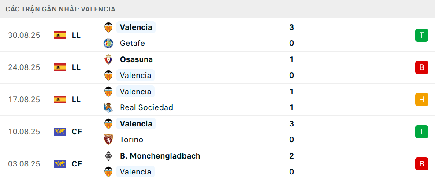Click green T result badge for Getafe match
This screenshot has width=435, height=181.
click(x=421, y=35)
